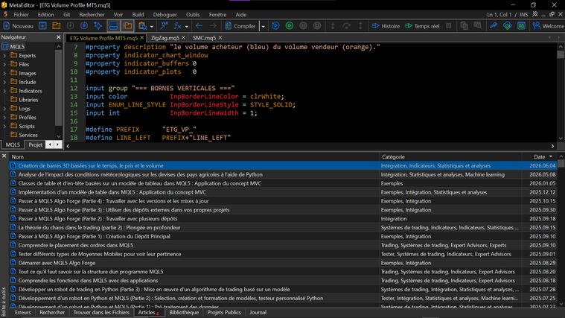Screen dimensions: 565x318
Task: Expand the Profiles folder
Action: 4,117
